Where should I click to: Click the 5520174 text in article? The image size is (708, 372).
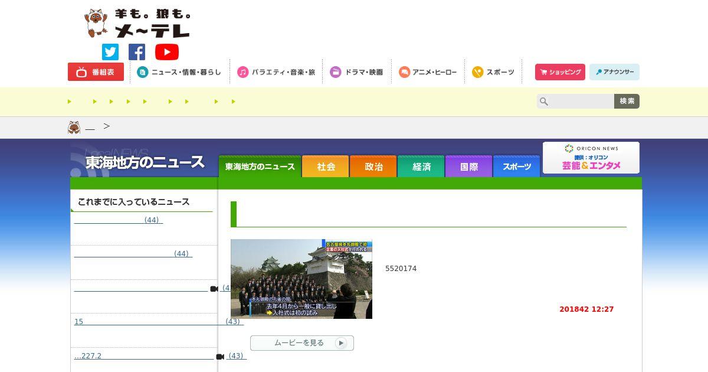401,268
